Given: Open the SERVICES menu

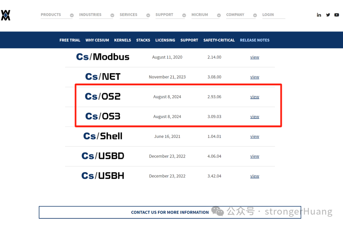Looking at the screenshot, I should (x=128, y=15).
